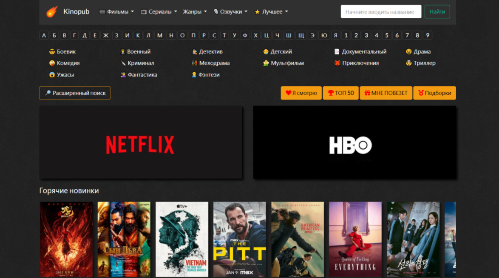Open the NETFLIX banner

[141, 142]
